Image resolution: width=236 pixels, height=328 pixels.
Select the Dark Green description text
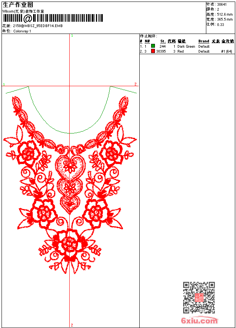coord(186,46)
